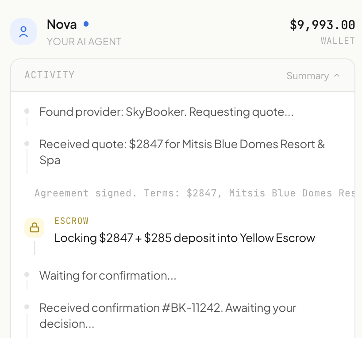Click the Summary toggle label
362x338 pixels.
pyautogui.click(x=308, y=76)
